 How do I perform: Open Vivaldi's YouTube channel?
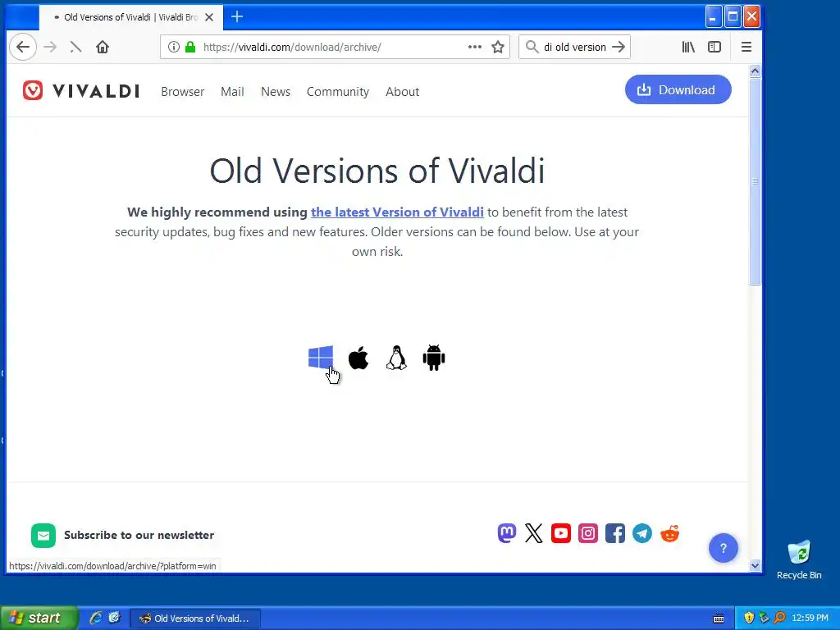(x=561, y=533)
